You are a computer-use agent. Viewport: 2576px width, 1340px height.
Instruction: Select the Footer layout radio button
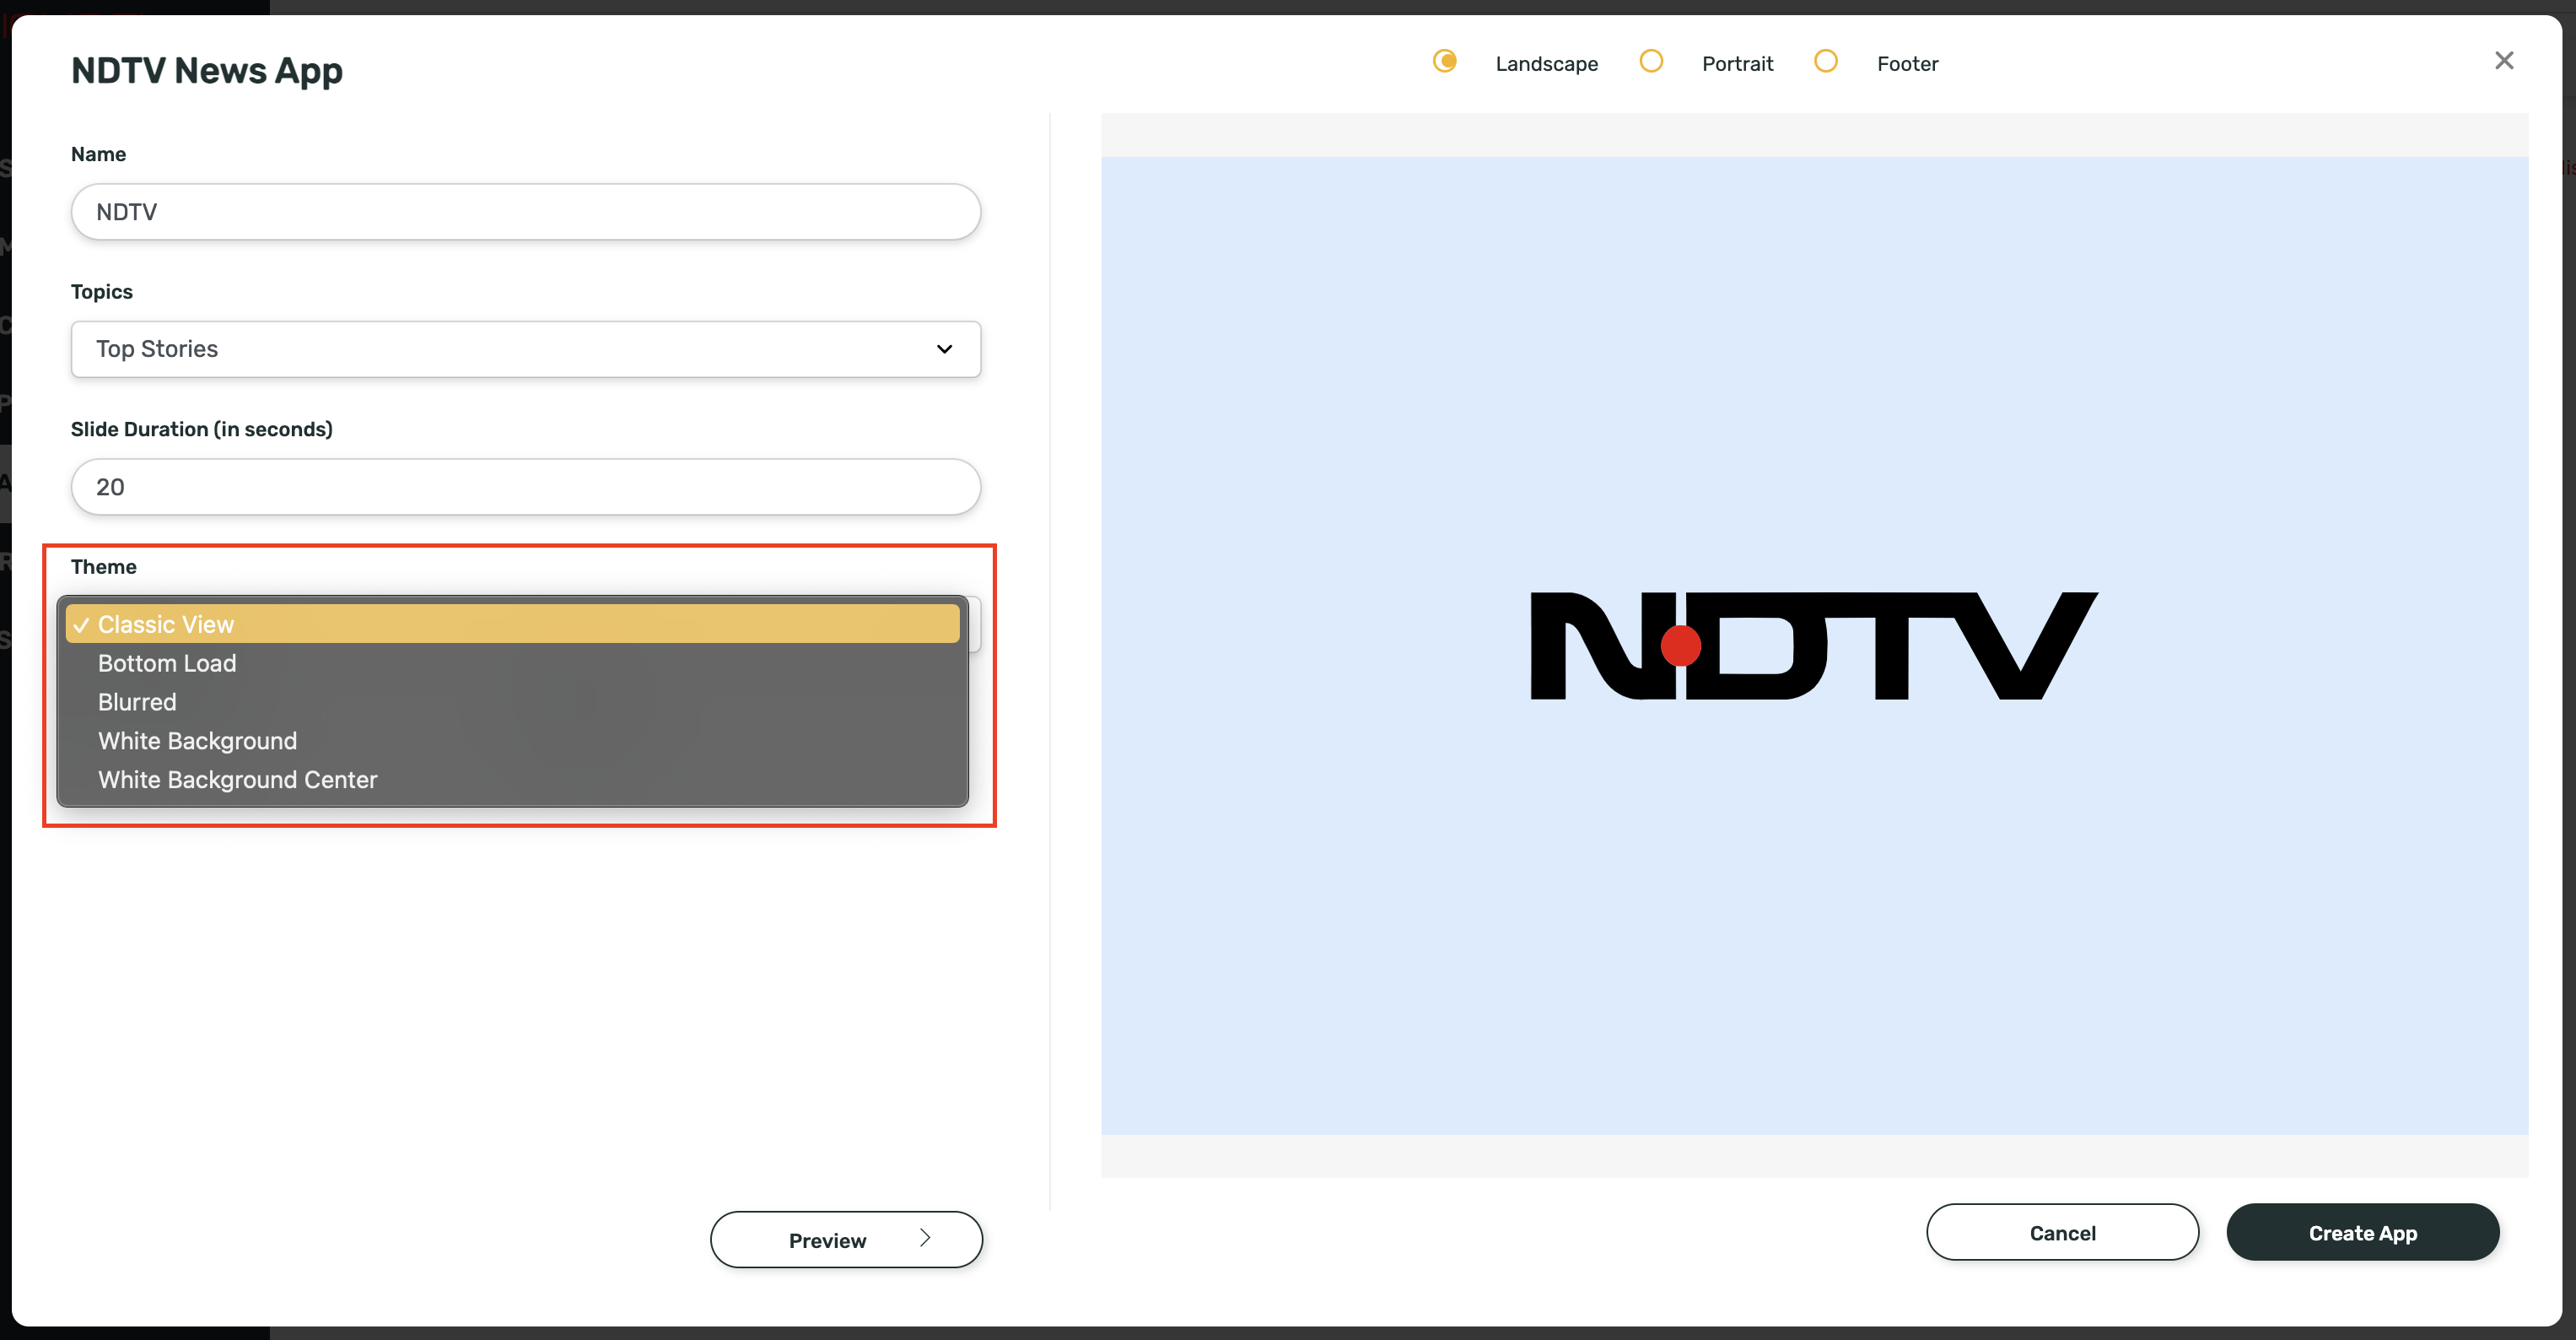(x=1825, y=61)
